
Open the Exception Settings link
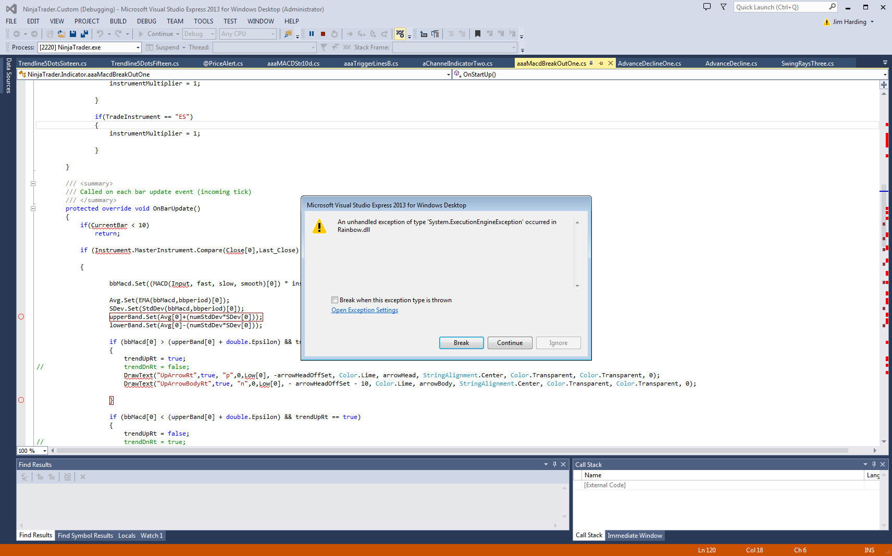coord(364,310)
